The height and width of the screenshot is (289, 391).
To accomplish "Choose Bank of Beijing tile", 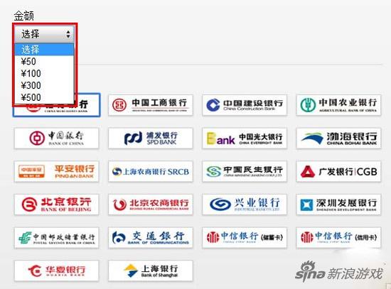I will tap(57, 205).
